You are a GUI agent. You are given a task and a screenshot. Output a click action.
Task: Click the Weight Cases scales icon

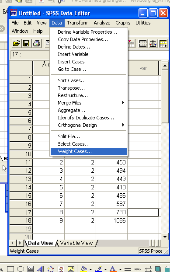153,43
